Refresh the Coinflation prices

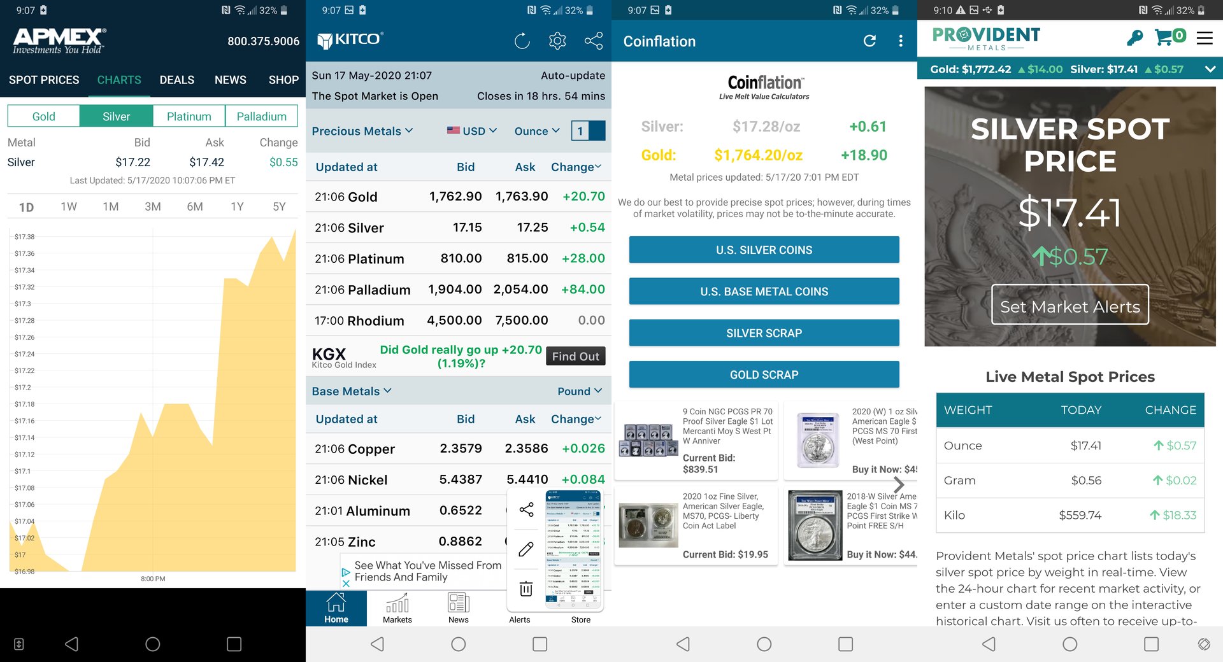click(x=869, y=41)
